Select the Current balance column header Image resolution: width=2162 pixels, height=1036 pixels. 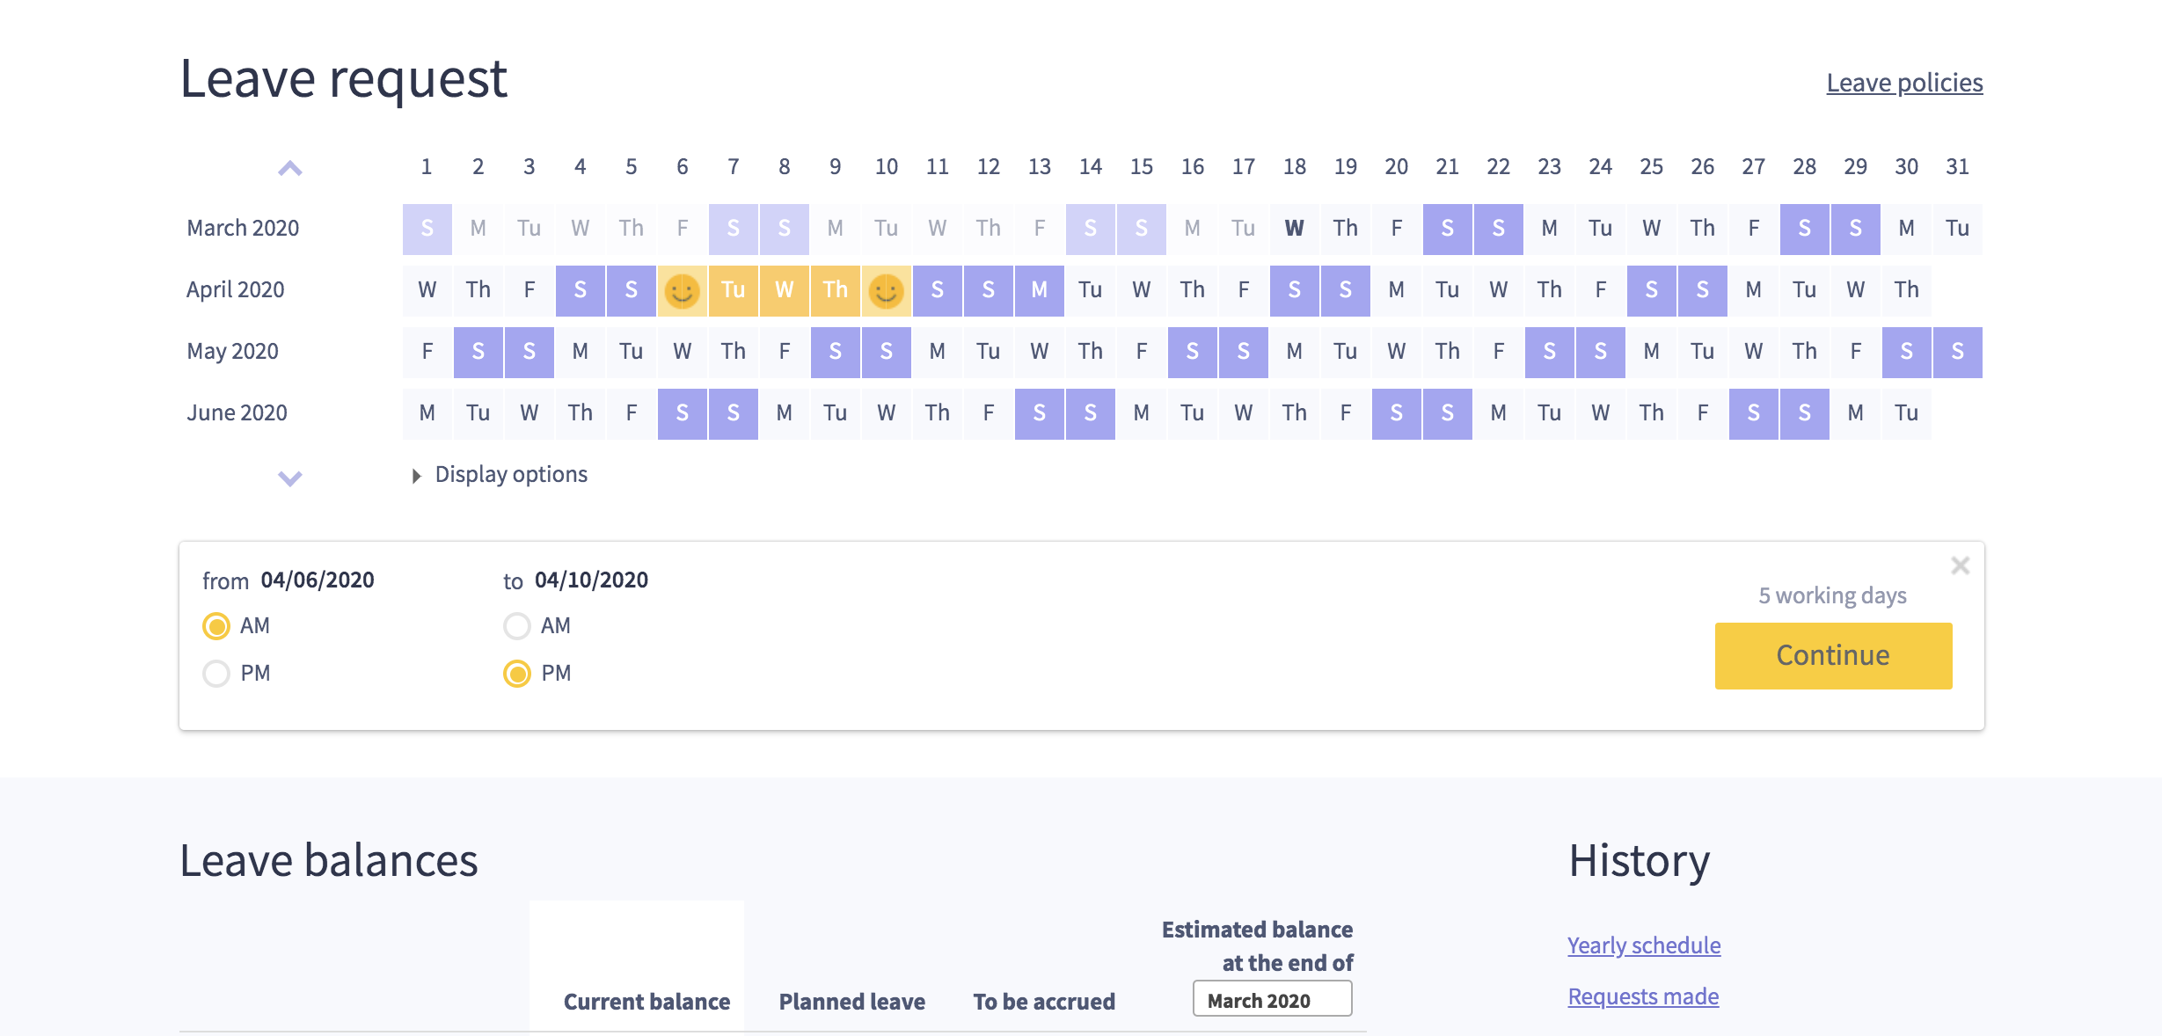pos(646,1002)
